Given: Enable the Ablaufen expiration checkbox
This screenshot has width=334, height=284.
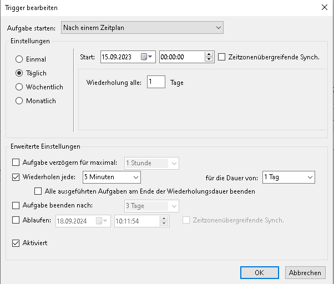Looking at the screenshot, I should tap(16, 220).
